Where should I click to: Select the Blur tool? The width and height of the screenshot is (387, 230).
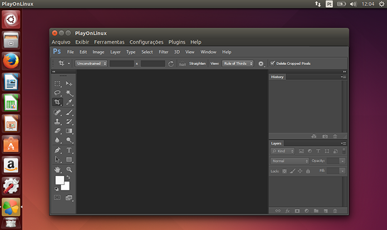click(x=57, y=140)
